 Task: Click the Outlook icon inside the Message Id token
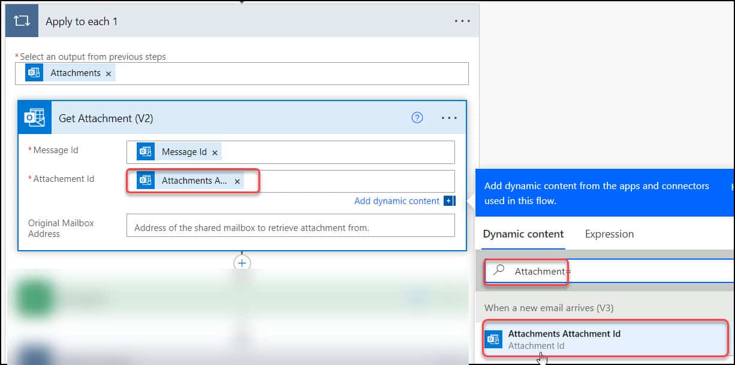click(144, 151)
